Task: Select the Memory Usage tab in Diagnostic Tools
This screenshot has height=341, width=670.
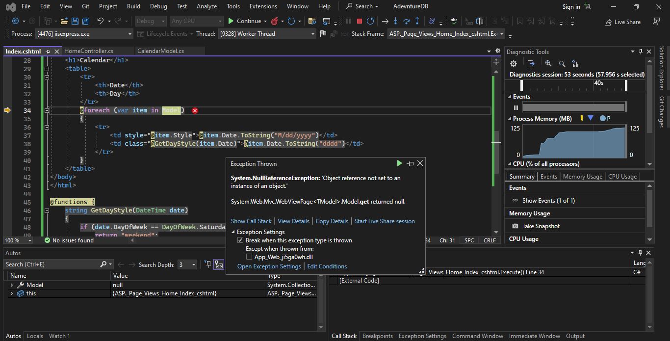Action: pos(582,176)
